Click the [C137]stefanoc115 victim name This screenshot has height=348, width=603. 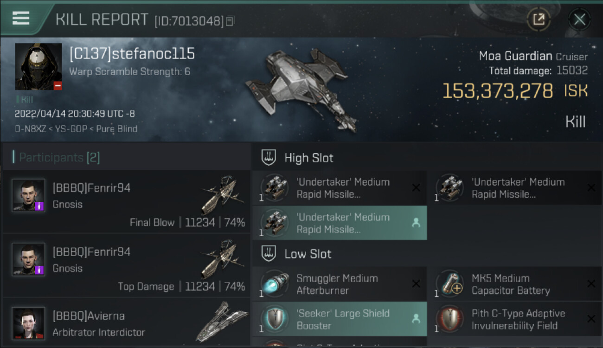coord(132,54)
